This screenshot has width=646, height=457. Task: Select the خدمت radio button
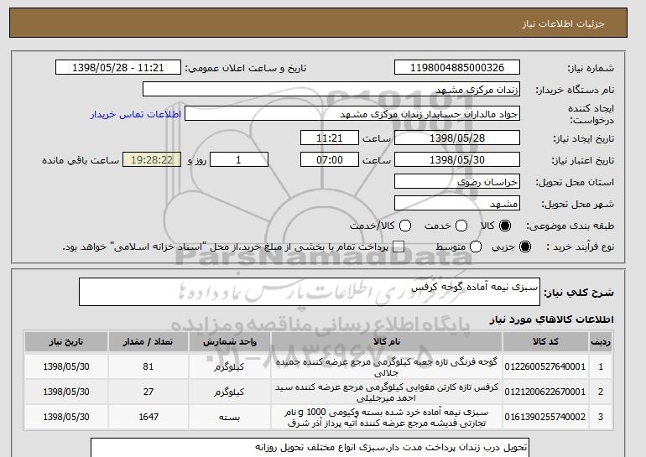461,226
